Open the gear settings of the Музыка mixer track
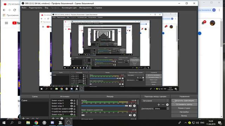Screen dimensions: 225x126 (134, 106)
